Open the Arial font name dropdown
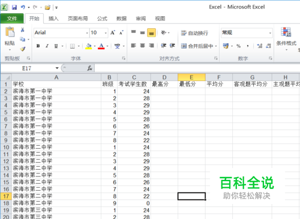The image size is (300, 219). [x=87, y=33]
